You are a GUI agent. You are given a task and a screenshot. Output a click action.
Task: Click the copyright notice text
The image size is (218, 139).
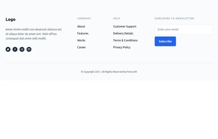click(x=109, y=72)
